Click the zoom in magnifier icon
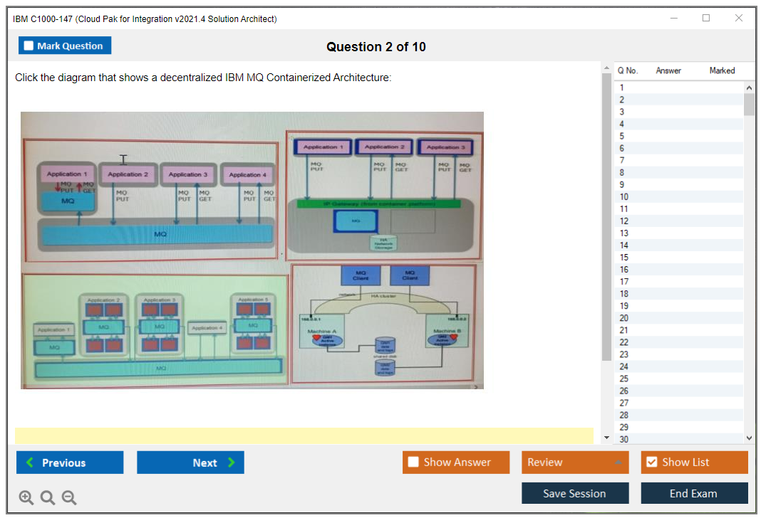 [26, 498]
